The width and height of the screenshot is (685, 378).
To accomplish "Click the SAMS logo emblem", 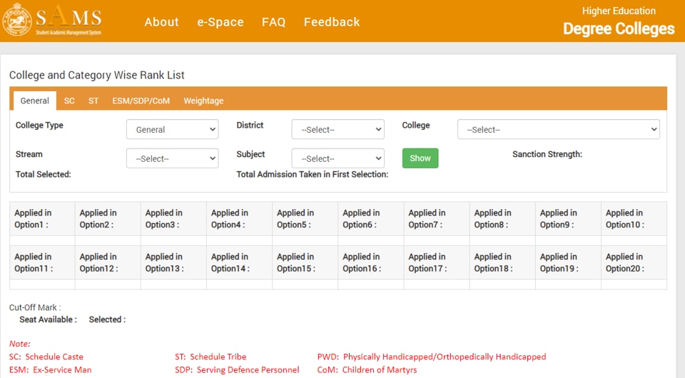I will pyautogui.click(x=17, y=20).
